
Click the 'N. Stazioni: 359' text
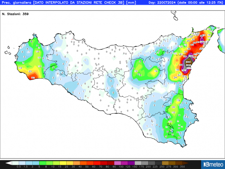click(x=15, y=14)
